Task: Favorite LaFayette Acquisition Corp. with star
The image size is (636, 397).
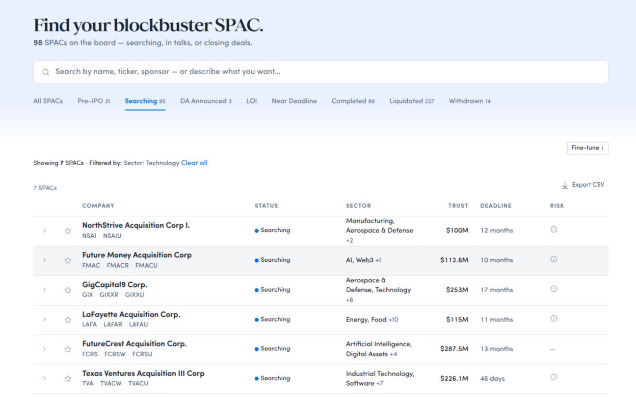Action: click(x=68, y=320)
